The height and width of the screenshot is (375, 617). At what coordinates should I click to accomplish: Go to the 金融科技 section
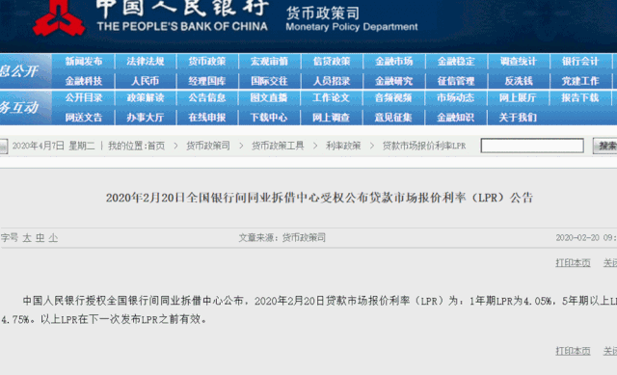tap(84, 81)
